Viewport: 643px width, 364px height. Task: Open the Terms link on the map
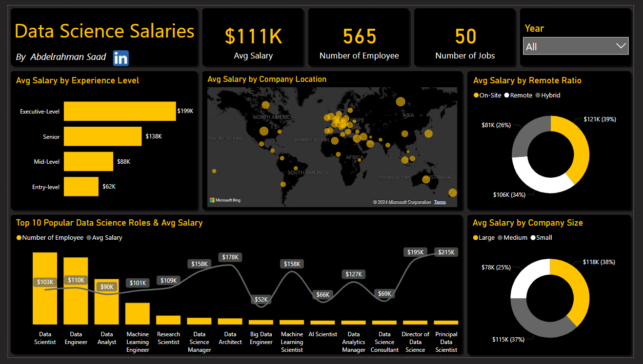[440, 202]
